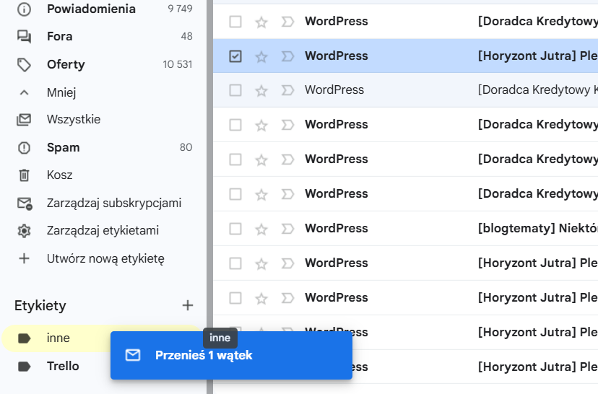
Task: Click Utwórz nową etykietę
Action: click(105, 259)
